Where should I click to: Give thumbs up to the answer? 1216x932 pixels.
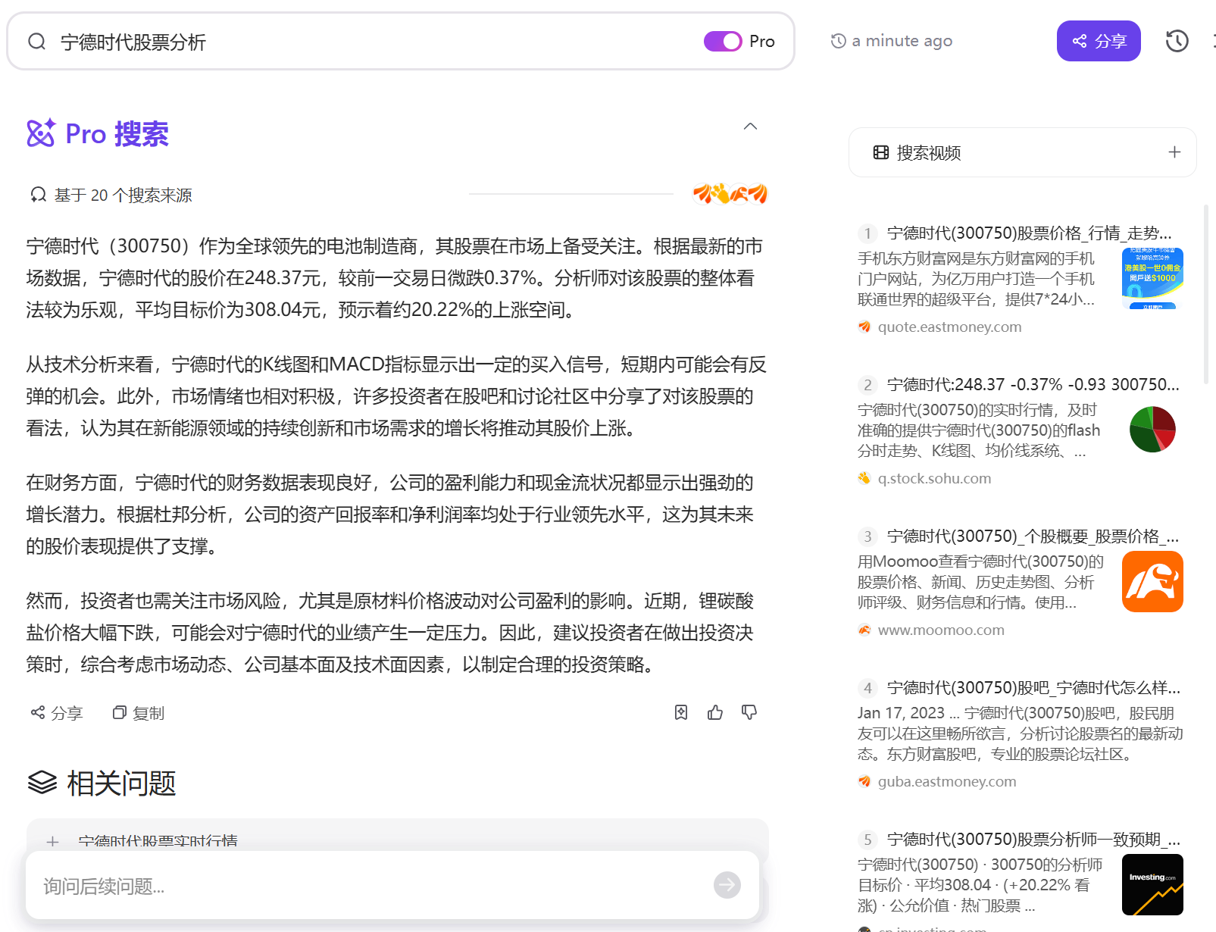[x=715, y=712]
